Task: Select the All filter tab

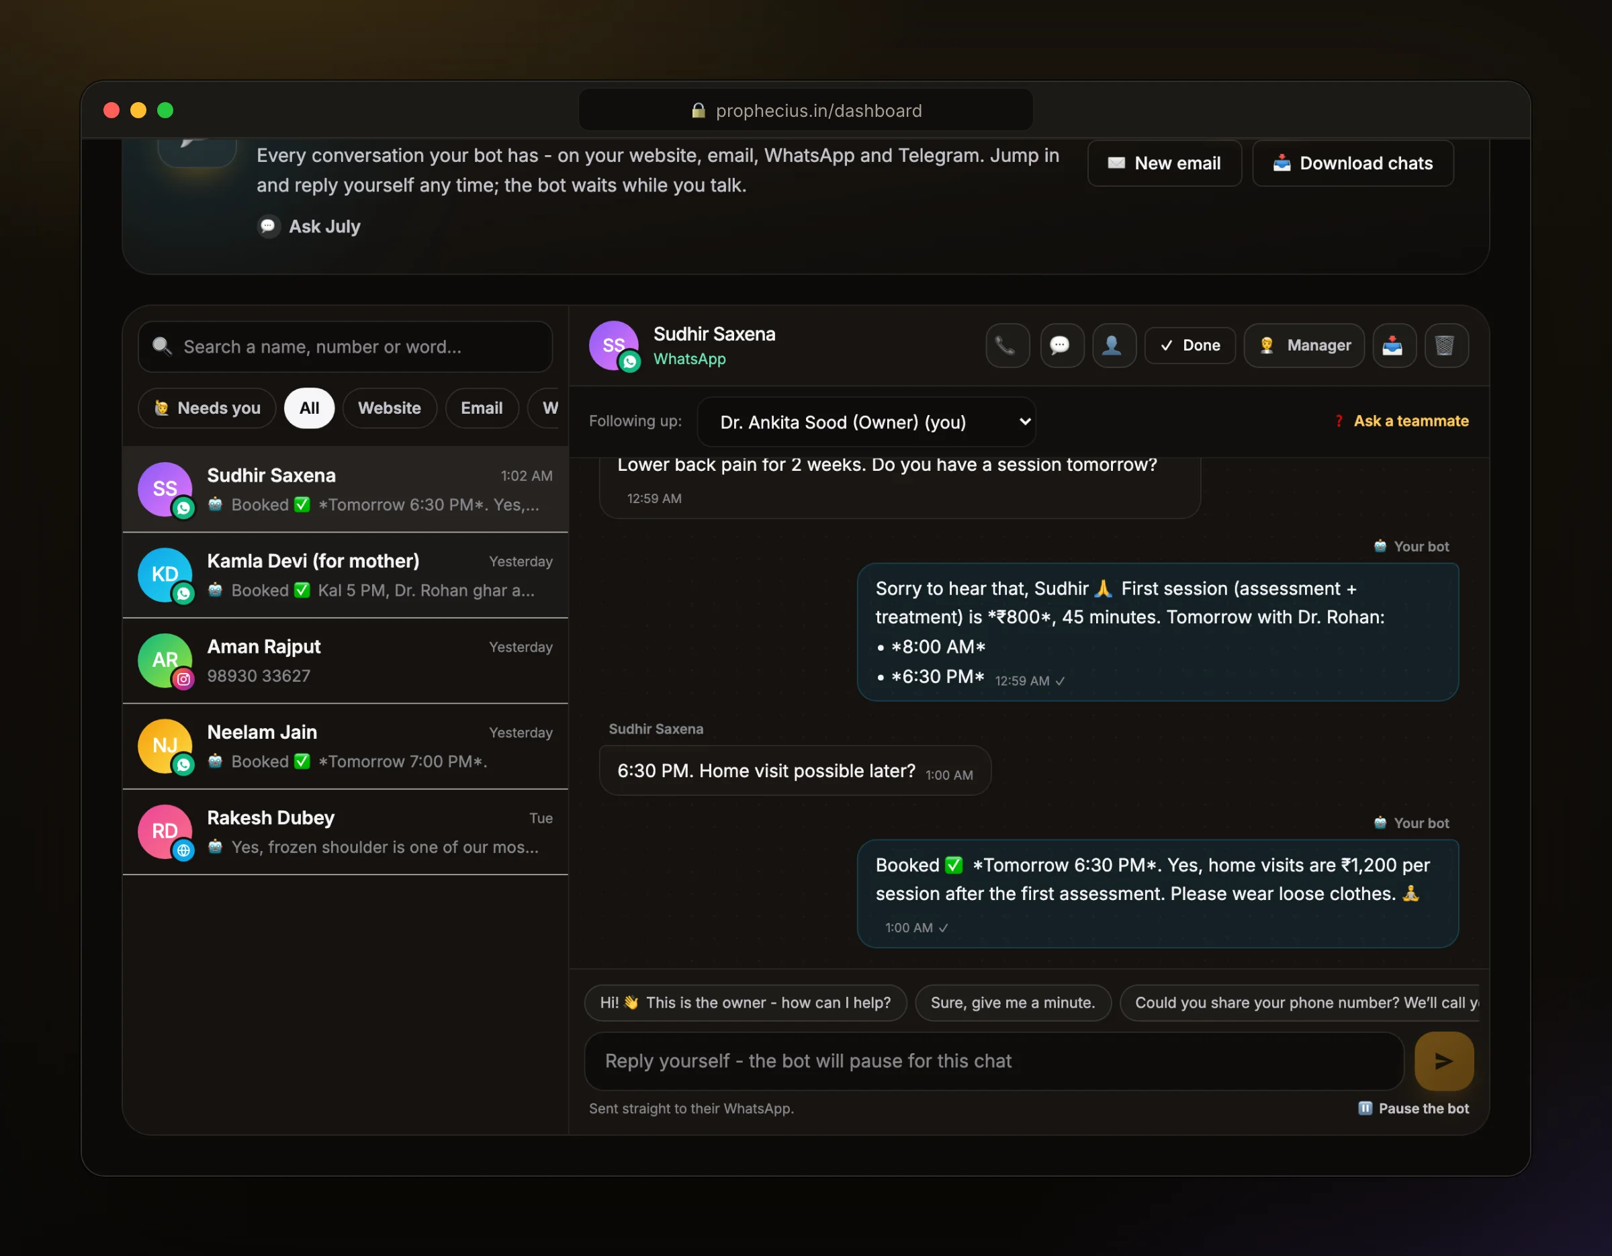Action: [309, 408]
